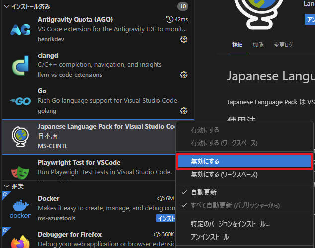Click the large globe icon in details pane

(x=259, y=14)
